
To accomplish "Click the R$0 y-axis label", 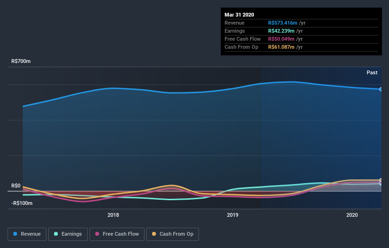I will click(16, 186).
